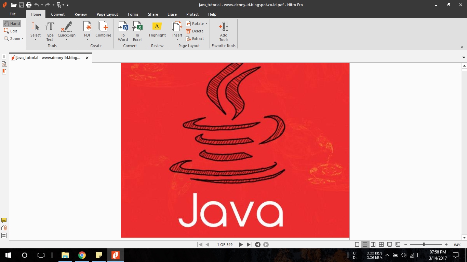Open the search panel icon in sidebar

[x=4, y=64]
